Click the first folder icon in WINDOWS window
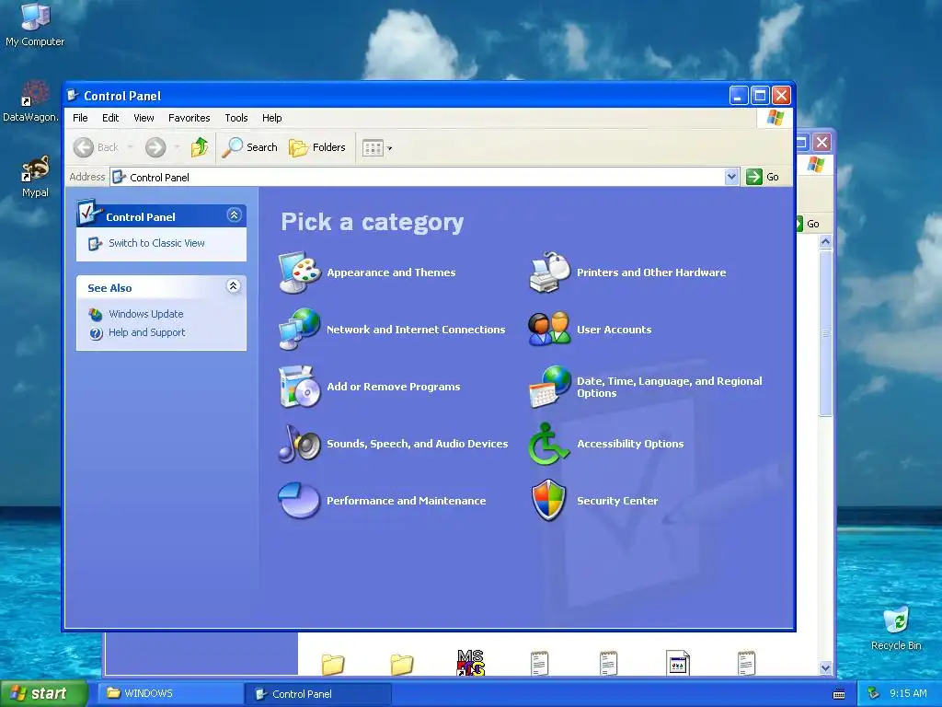 (333, 664)
